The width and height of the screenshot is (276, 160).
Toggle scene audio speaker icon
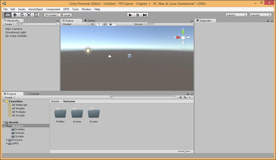tap(105, 24)
